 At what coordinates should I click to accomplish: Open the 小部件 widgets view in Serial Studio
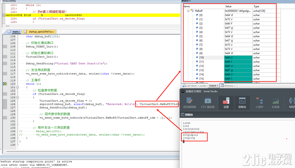pos(259,103)
